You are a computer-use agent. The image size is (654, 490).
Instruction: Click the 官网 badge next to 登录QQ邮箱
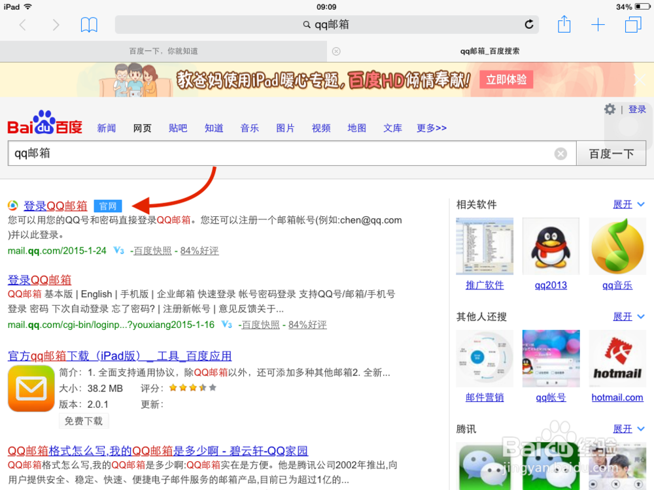[108, 206]
